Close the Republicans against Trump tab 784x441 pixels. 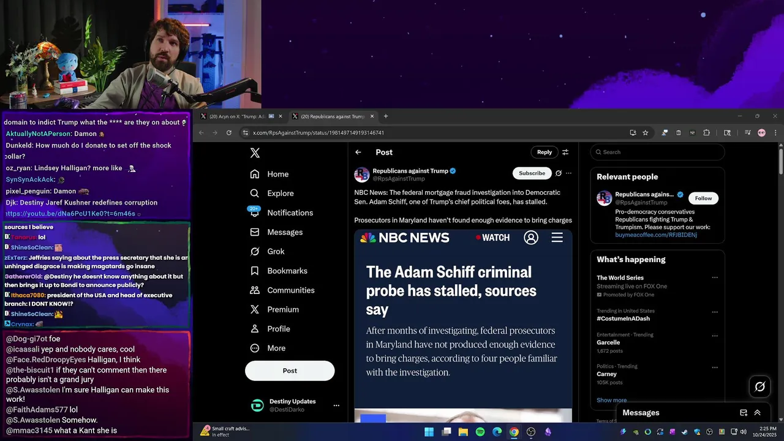coord(372,116)
